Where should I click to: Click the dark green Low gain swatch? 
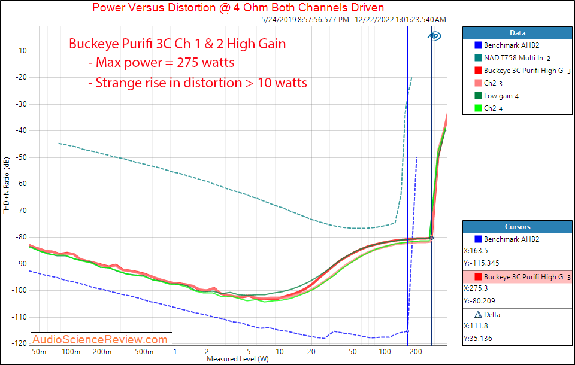coord(478,96)
